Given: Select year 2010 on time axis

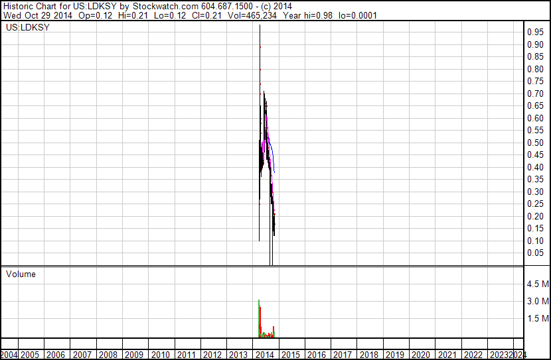Looking at the screenshot, I should [x=160, y=355].
